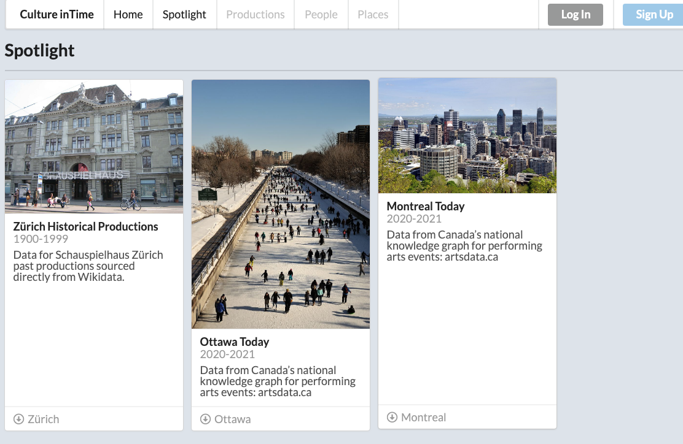This screenshot has height=444, width=683.
Task: Open the Culture inTime brand link
Action: 57,15
